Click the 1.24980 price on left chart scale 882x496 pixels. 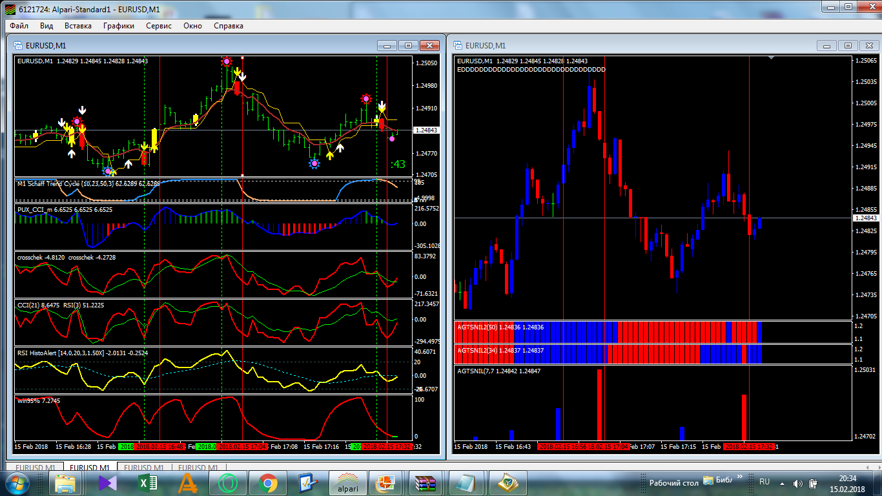(x=427, y=86)
